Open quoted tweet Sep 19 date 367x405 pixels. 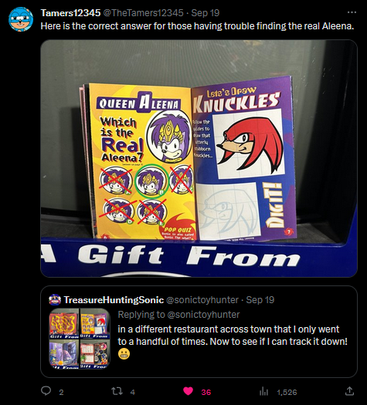[x=260, y=300]
